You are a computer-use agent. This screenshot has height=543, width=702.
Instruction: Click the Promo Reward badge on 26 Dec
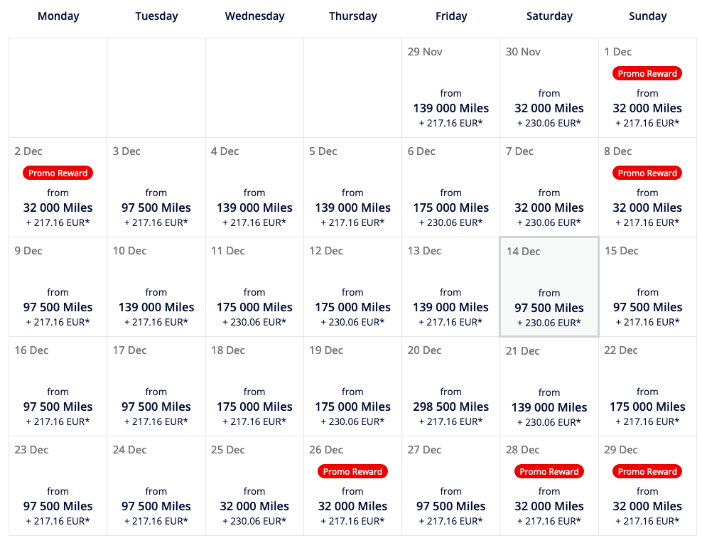(x=352, y=471)
